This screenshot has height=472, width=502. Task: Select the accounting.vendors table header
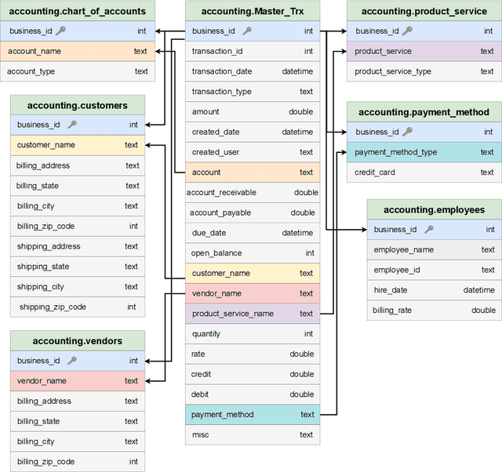78,340
